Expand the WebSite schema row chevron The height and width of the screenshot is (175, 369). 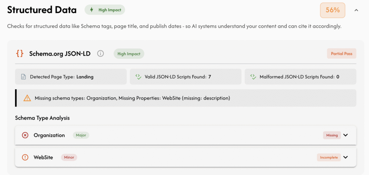pos(346,157)
